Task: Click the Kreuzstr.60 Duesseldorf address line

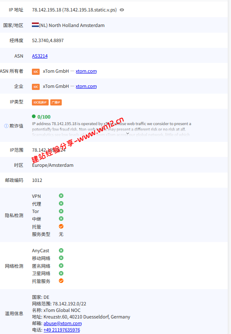Action: 81,317
